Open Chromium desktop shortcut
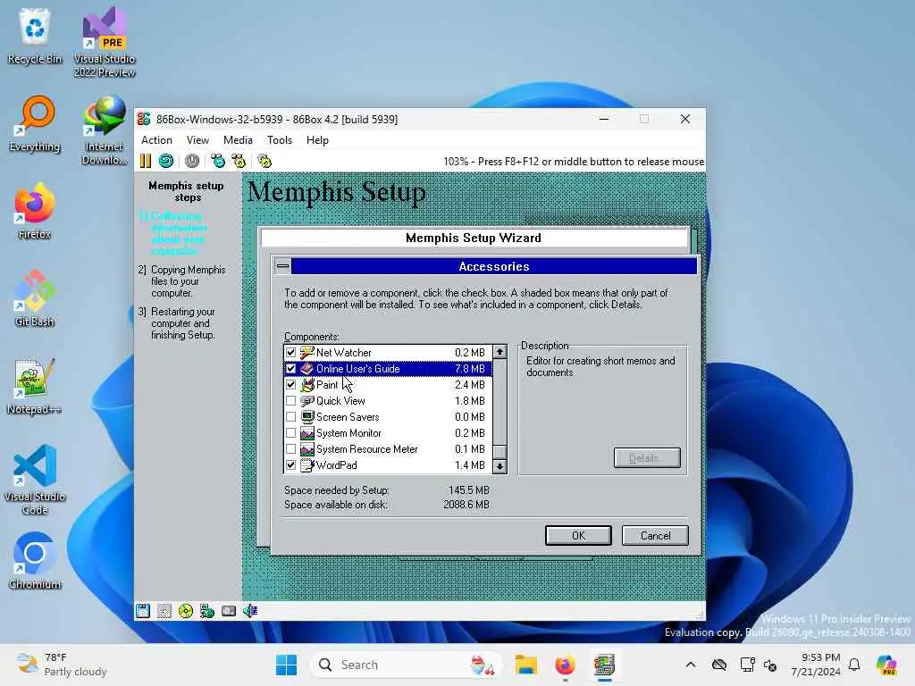The height and width of the screenshot is (686, 915). (35, 561)
